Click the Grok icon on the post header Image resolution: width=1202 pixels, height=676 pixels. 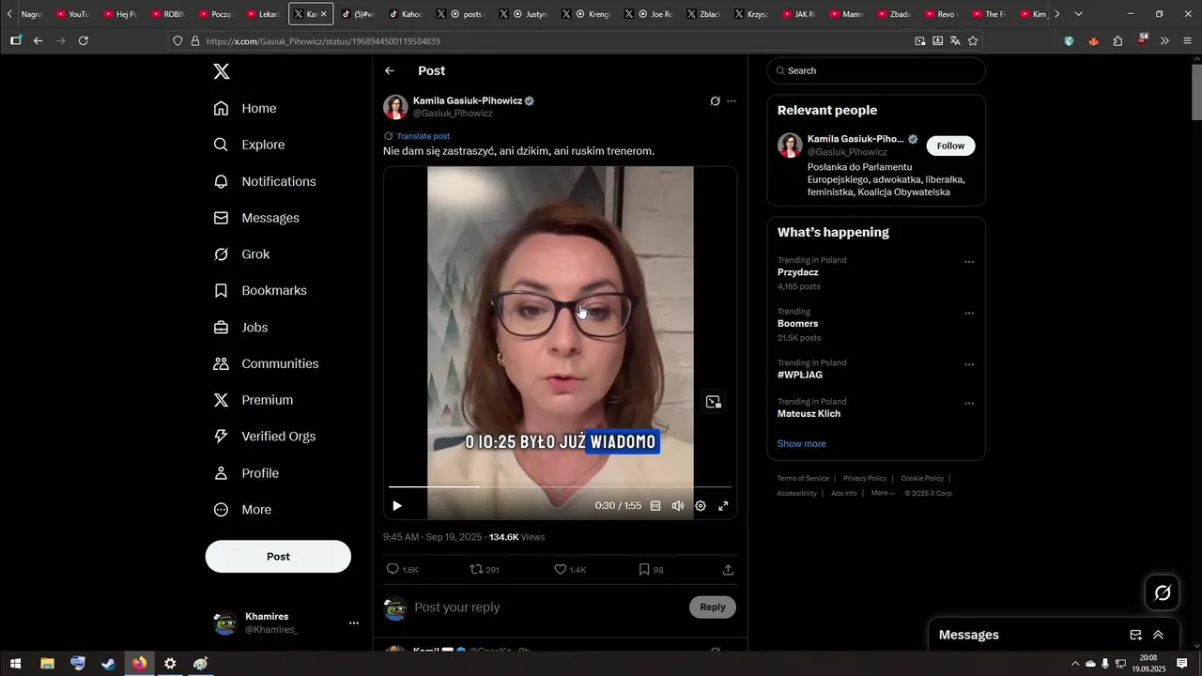click(x=715, y=101)
